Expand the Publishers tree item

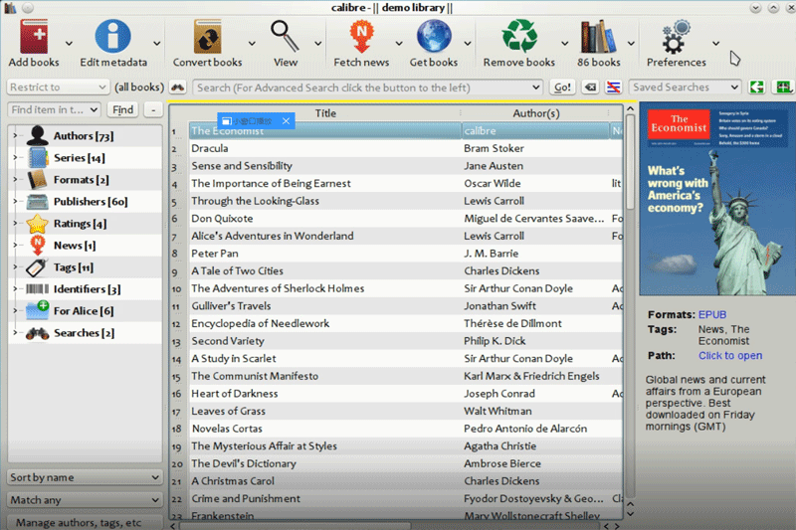pyautogui.click(x=15, y=202)
